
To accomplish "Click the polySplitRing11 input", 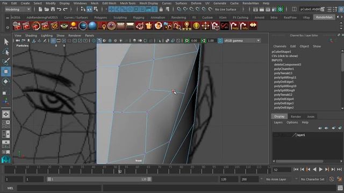I will pyautogui.click(x=285, y=77).
